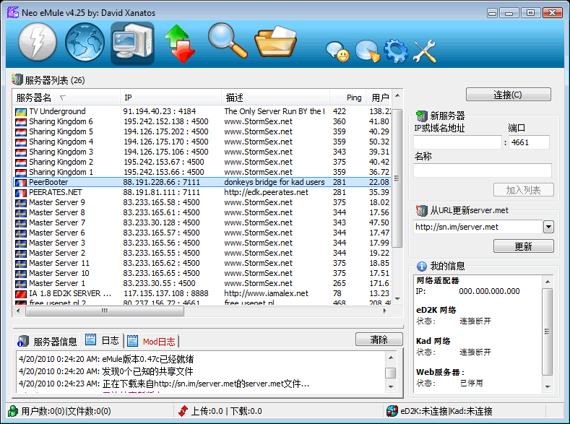Image resolution: width=570 pixels, height=424 pixels.
Task: Switch to the 服务器信息 tab
Action: [48, 341]
